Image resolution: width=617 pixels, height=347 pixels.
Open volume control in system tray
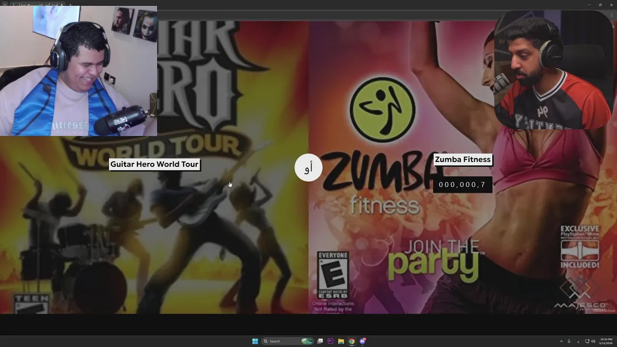593,341
